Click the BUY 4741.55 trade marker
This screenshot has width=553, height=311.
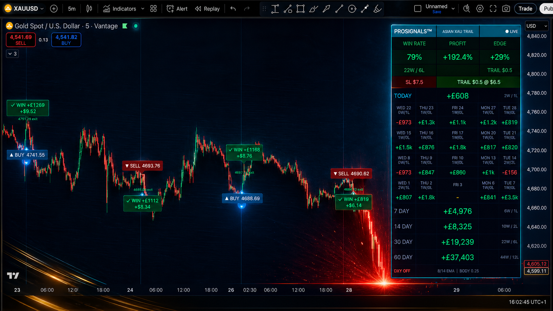click(x=27, y=155)
